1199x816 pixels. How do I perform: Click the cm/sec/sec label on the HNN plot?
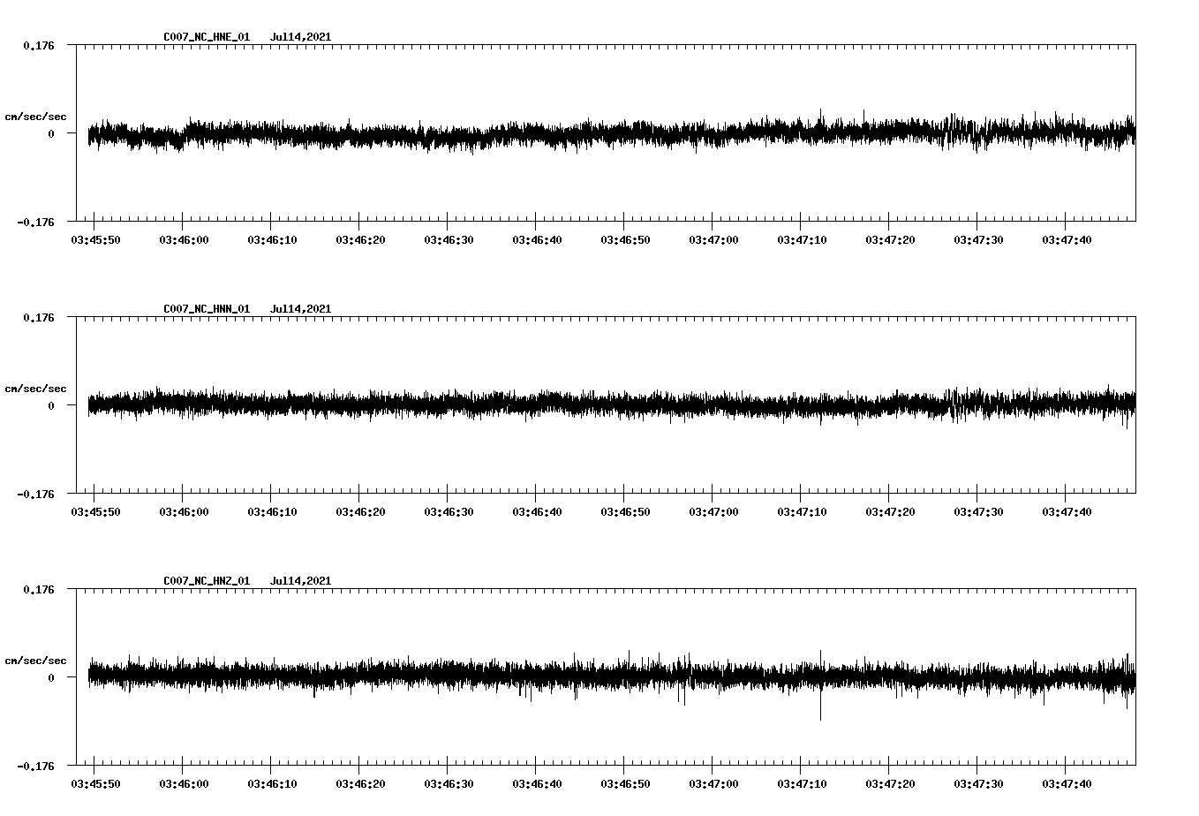tap(35, 388)
